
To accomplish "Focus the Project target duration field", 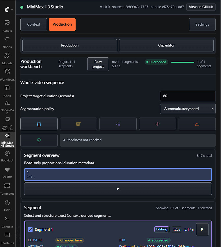I will point(188,96).
